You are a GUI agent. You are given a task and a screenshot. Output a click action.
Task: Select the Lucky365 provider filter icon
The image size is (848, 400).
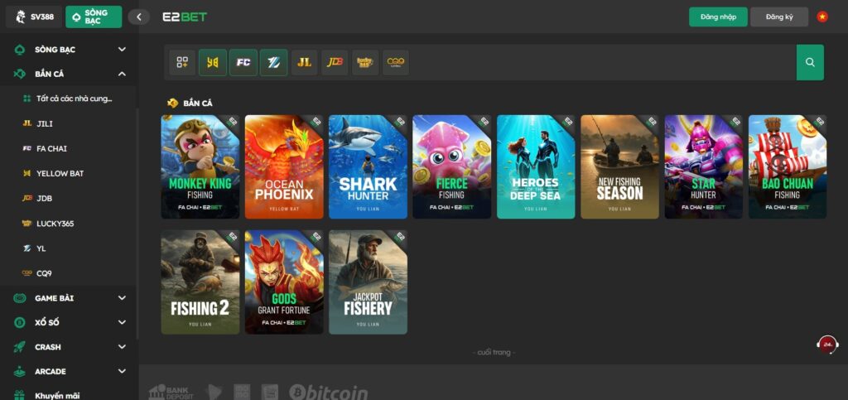point(365,63)
